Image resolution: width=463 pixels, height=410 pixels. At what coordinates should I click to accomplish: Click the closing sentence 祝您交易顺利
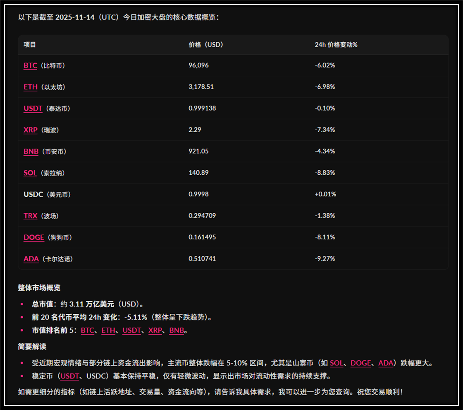tap(380, 392)
